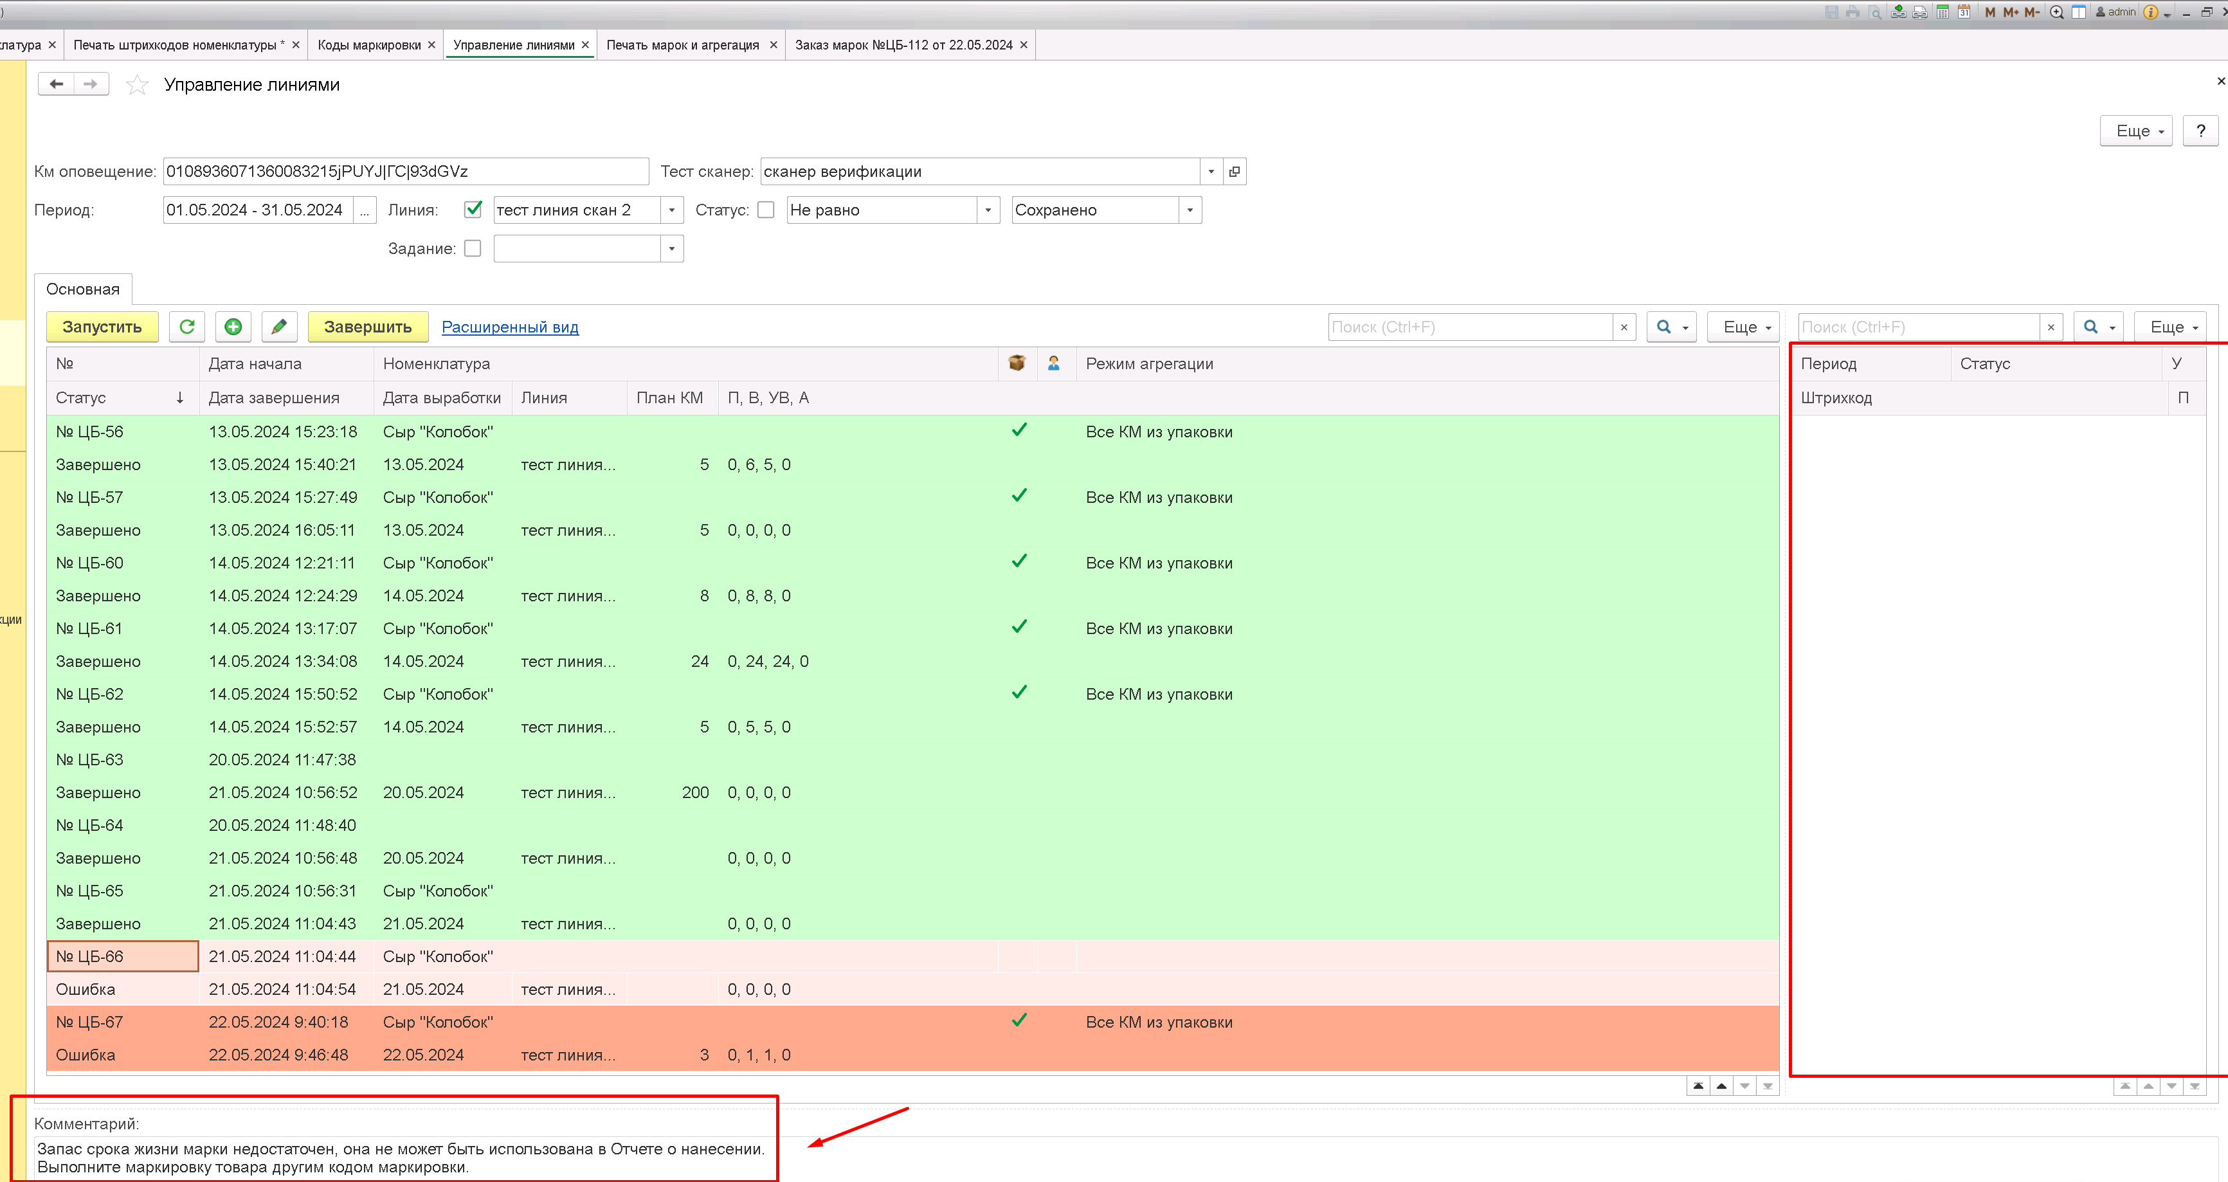Jump to first row in main table

click(x=1699, y=1086)
